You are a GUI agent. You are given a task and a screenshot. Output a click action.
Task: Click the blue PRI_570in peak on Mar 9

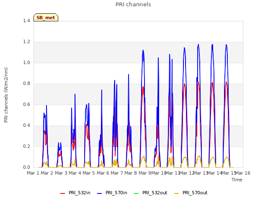pyautogui.click(x=143, y=50)
